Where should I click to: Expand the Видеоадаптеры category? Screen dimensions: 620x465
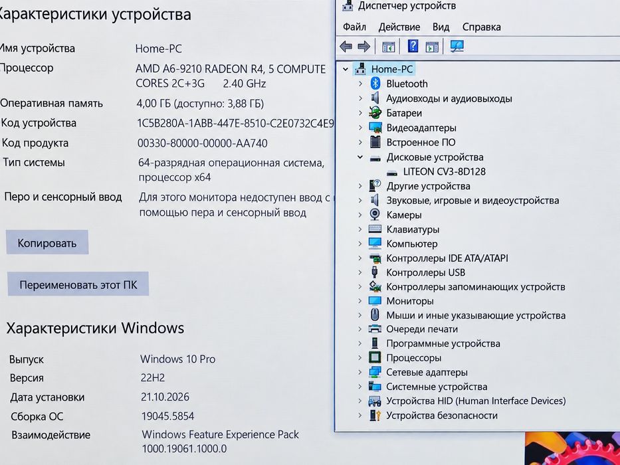pyautogui.click(x=360, y=128)
